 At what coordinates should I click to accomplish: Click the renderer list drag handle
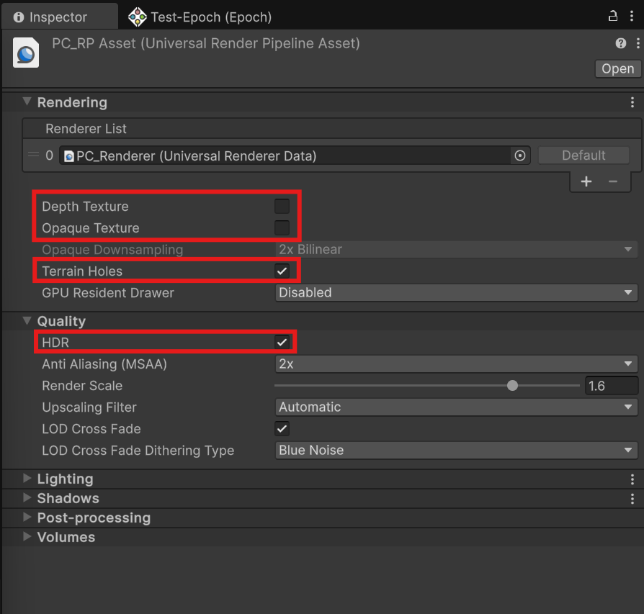point(33,155)
